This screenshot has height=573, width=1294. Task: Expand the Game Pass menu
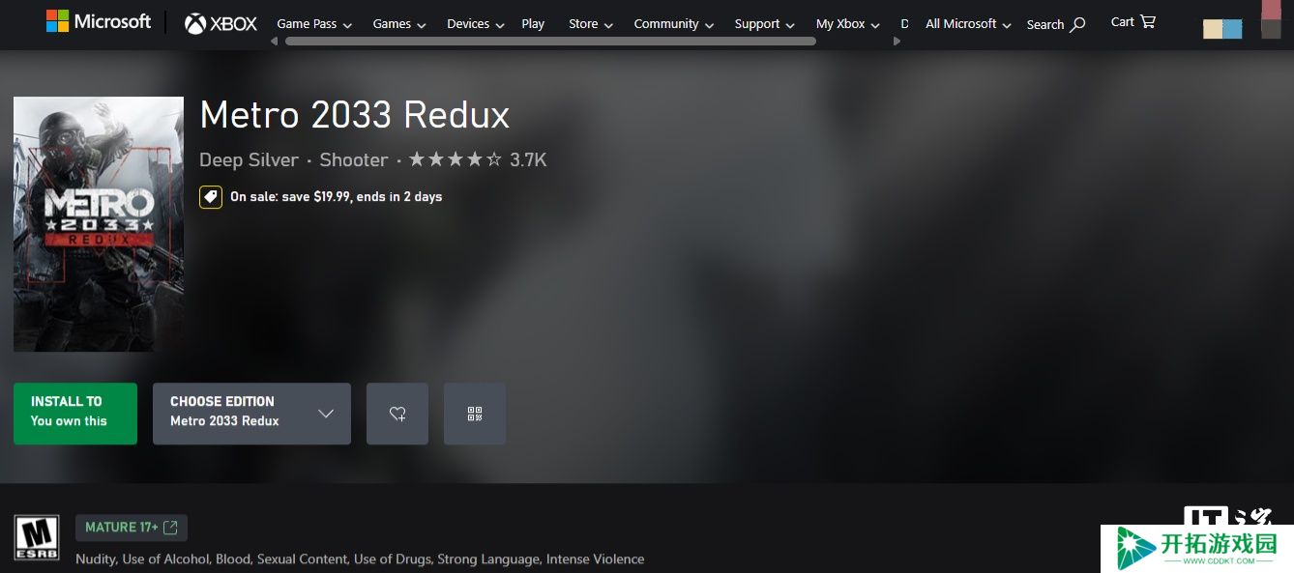coord(314,24)
